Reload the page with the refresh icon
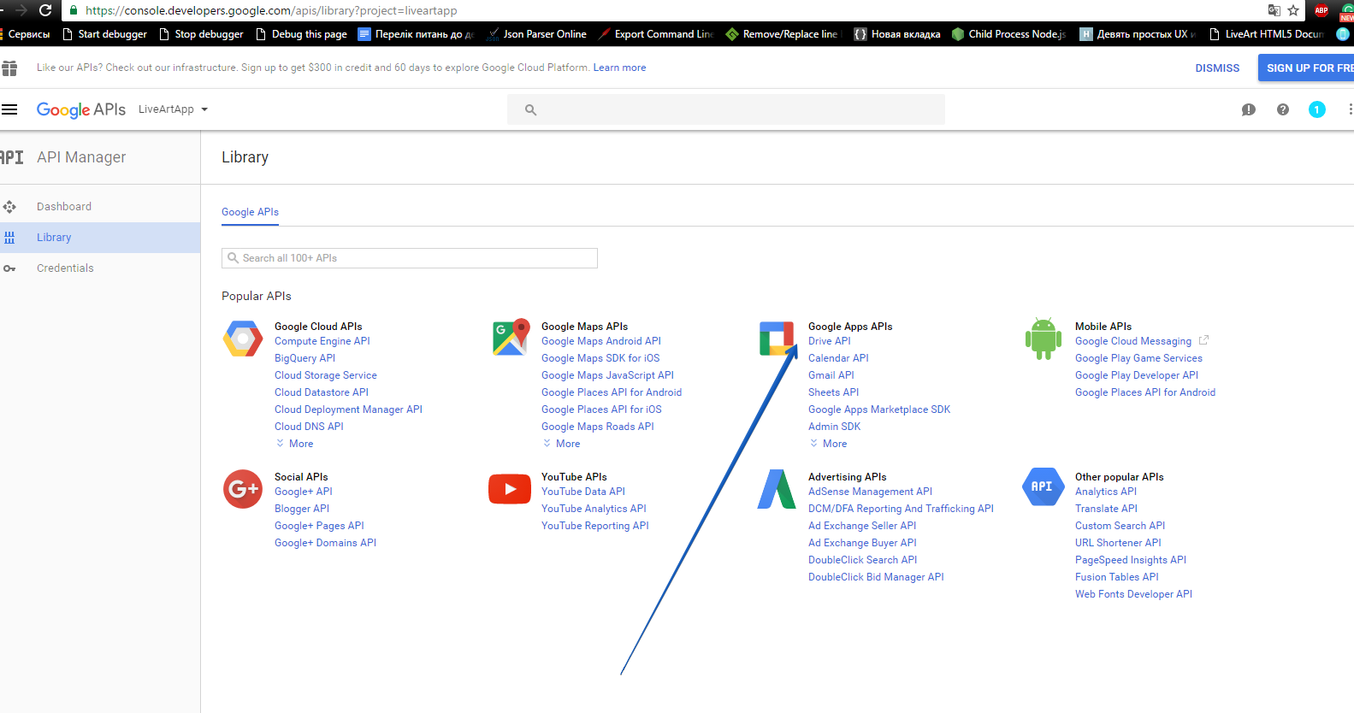This screenshot has width=1354, height=713. pyautogui.click(x=45, y=10)
